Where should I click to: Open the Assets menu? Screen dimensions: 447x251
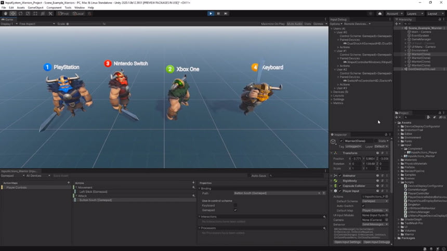(x=21, y=8)
